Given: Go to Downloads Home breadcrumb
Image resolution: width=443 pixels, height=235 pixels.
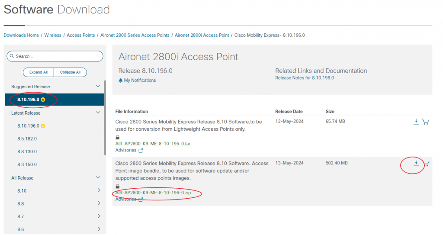Looking at the screenshot, I should [x=21, y=35].
